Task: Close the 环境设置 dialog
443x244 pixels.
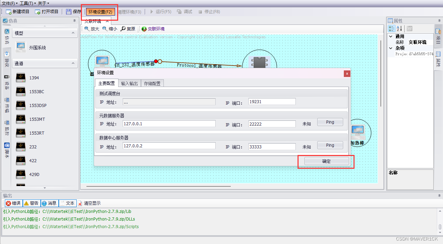Action: pyautogui.click(x=347, y=74)
